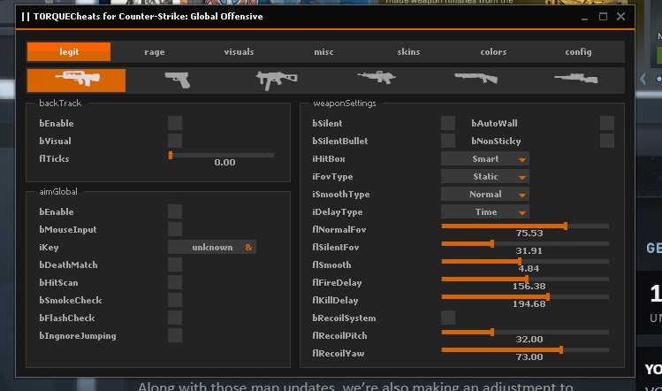Click the TORQUECheats window title text
This screenshot has width=662, height=391.
tap(148, 17)
